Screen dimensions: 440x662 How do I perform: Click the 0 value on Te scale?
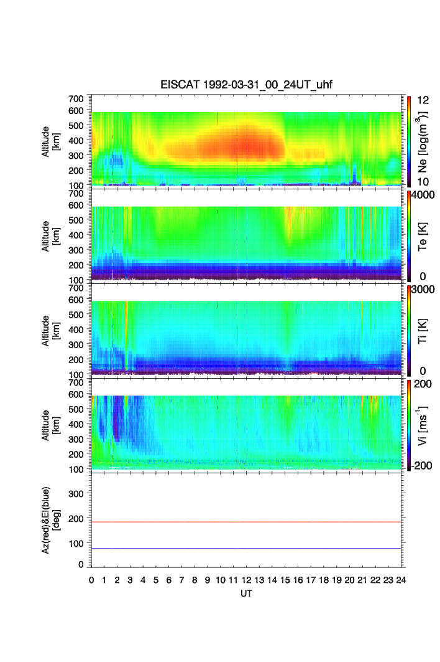tap(423, 277)
